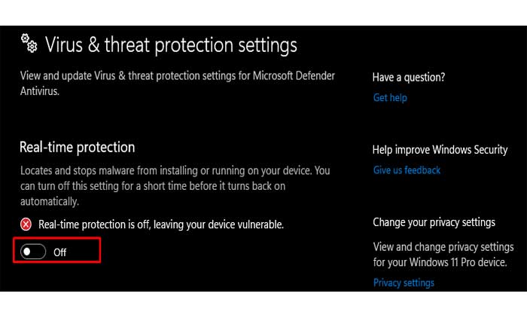
Task: Click the "for your Windows 11 Pro device" text
Action: (440, 263)
